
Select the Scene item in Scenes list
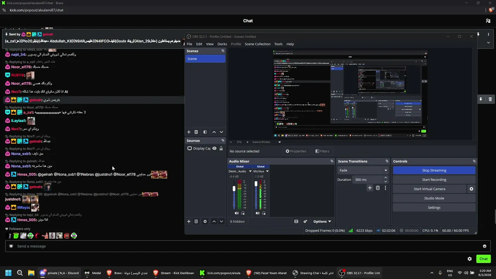click(205, 59)
